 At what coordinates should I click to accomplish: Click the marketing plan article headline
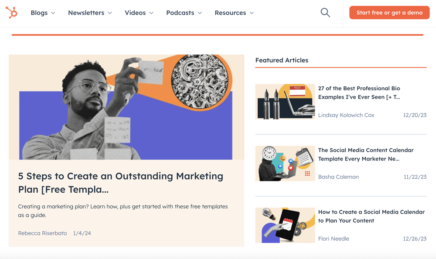120,183
